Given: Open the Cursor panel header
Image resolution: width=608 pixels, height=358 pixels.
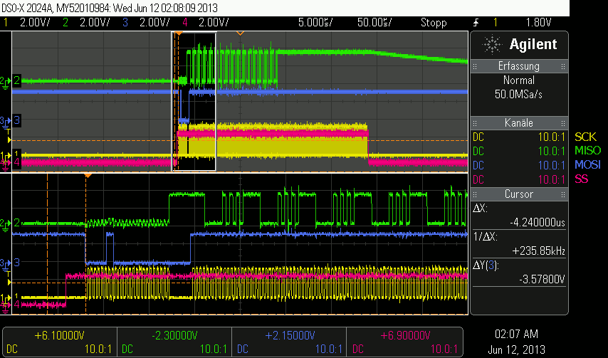Looking at the screenshot, I should tap(519, 194).
